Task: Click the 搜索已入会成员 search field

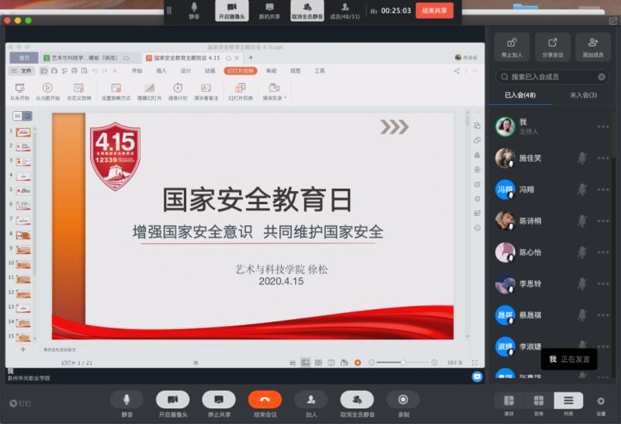Action: click(x=552, y=77)
